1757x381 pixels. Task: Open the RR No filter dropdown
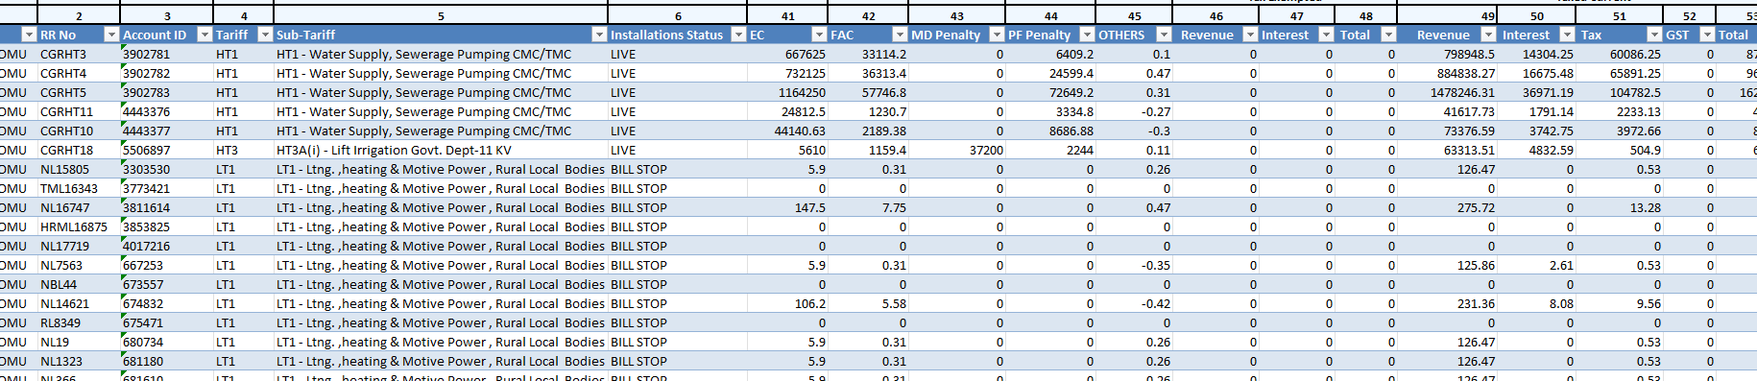[x=111, y=35]
